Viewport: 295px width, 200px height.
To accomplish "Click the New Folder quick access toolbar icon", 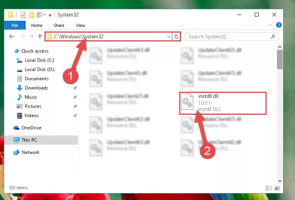I will click(31, 15).
